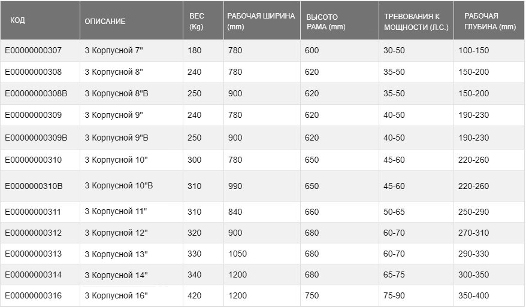Image resolution: width=526 pixels, height=308 pixels.
Task: Select the code E0000000310B cell
Action: (34, 186)
